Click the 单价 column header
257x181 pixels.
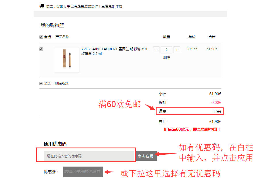pos(192,37)
